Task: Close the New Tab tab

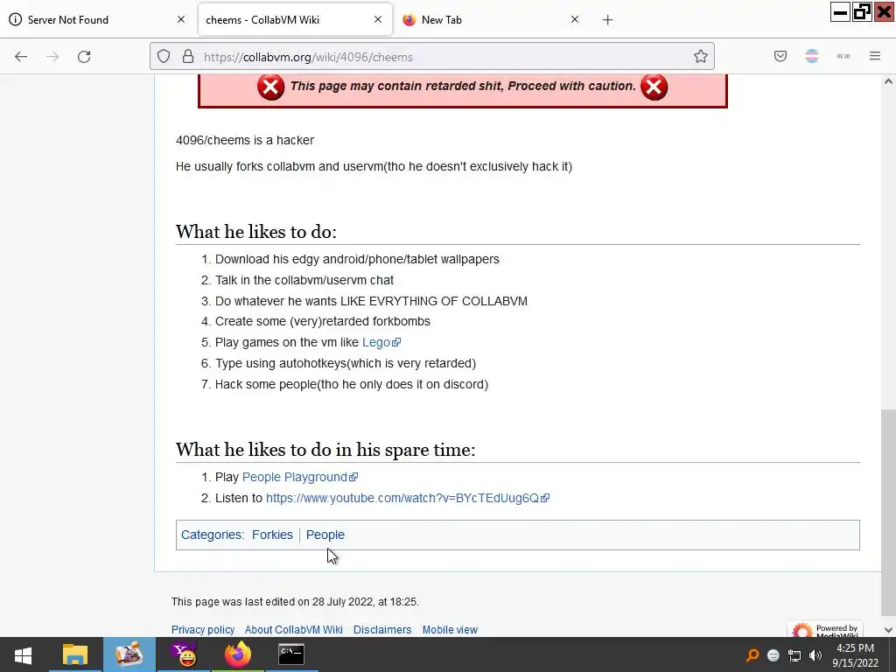Action: [x=575, y=19]
